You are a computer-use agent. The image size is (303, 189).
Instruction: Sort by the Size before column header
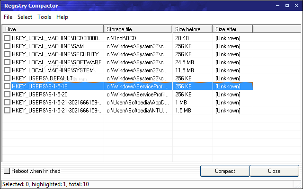click(x=192, y=29)
